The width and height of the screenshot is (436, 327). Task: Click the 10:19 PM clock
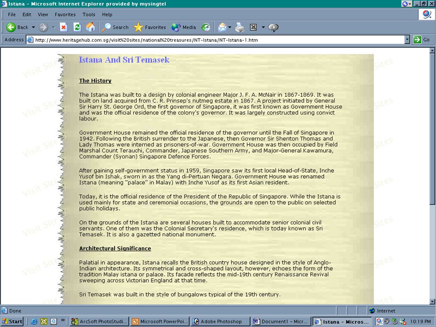[421, 322]
